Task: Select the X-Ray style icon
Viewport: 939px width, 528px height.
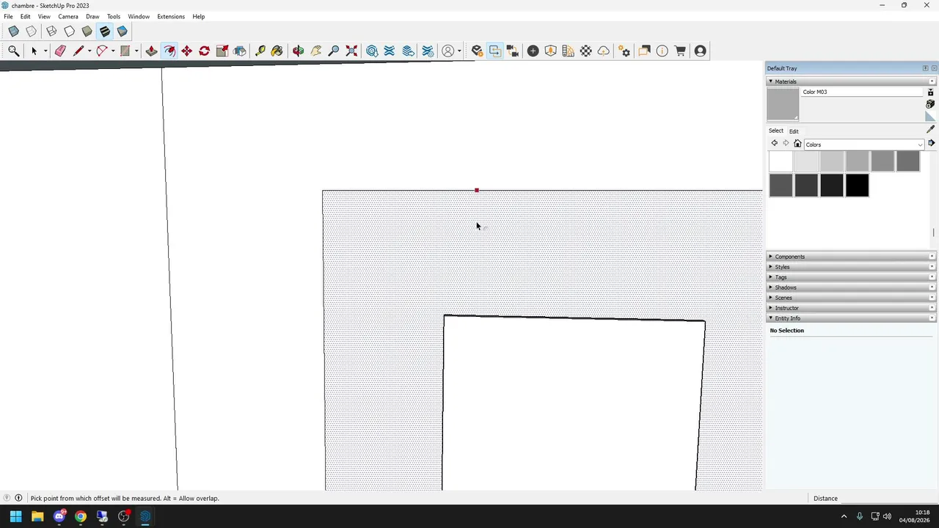Action: tap(13, 32)
